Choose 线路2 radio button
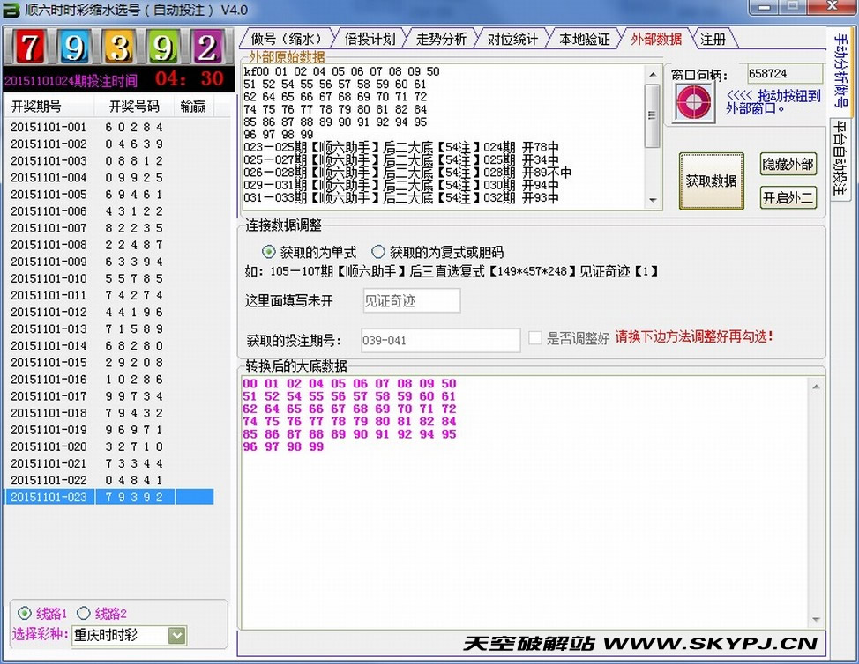The width and height of the screenshot is (859, 664). click(84, 613)
